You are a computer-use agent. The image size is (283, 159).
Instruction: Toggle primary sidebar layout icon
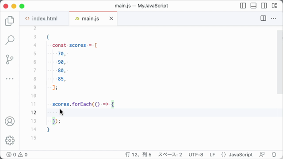(243, 6)
